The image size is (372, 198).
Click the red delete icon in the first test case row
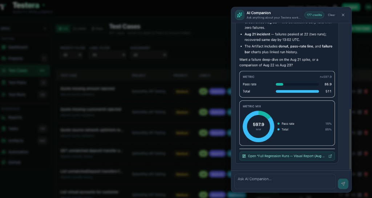[x=366, y=91]
